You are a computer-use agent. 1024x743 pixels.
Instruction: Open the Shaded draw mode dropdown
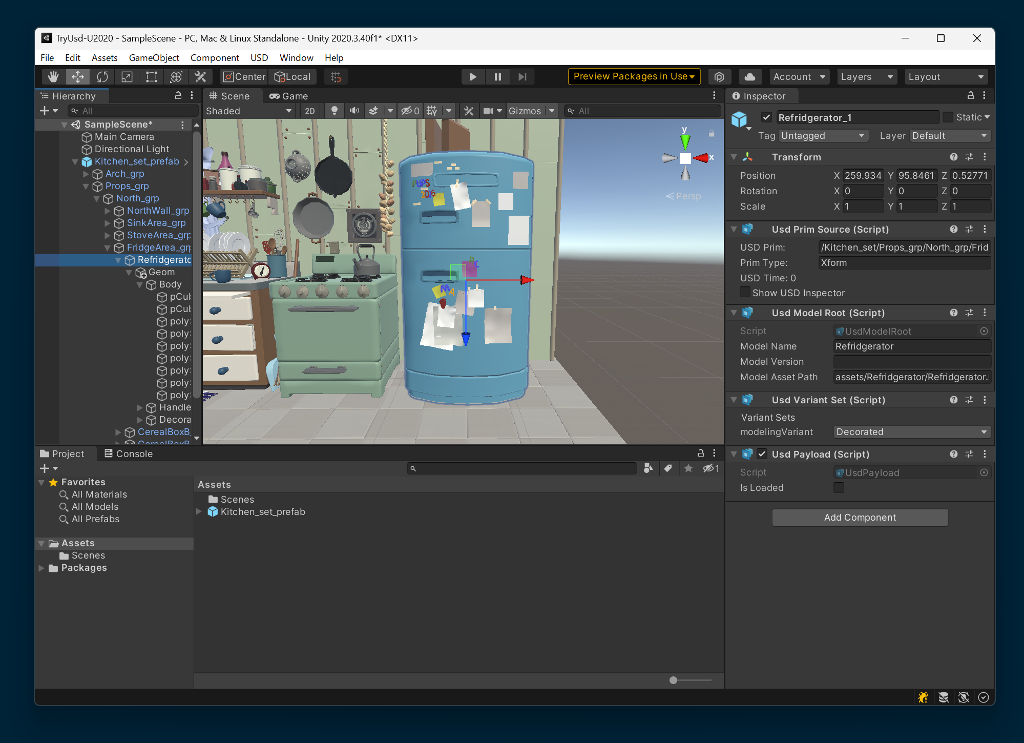[248, 111]
